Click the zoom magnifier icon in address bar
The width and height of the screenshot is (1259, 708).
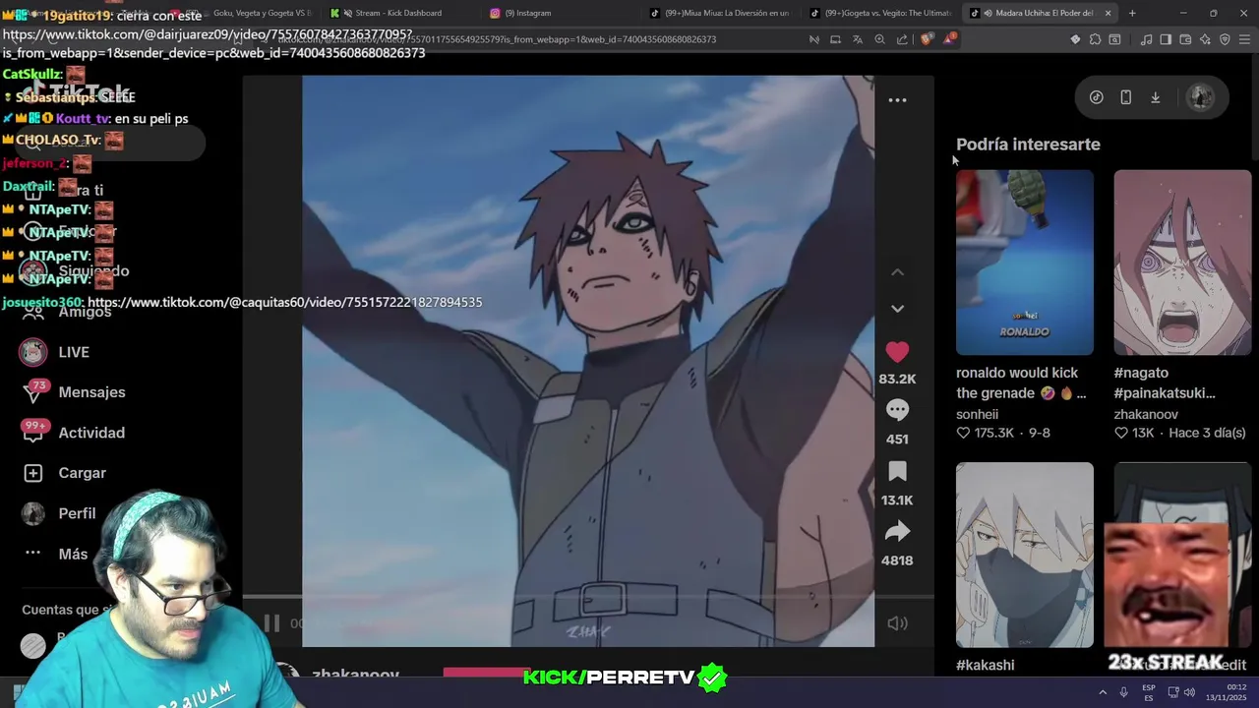tap(880, 39)
